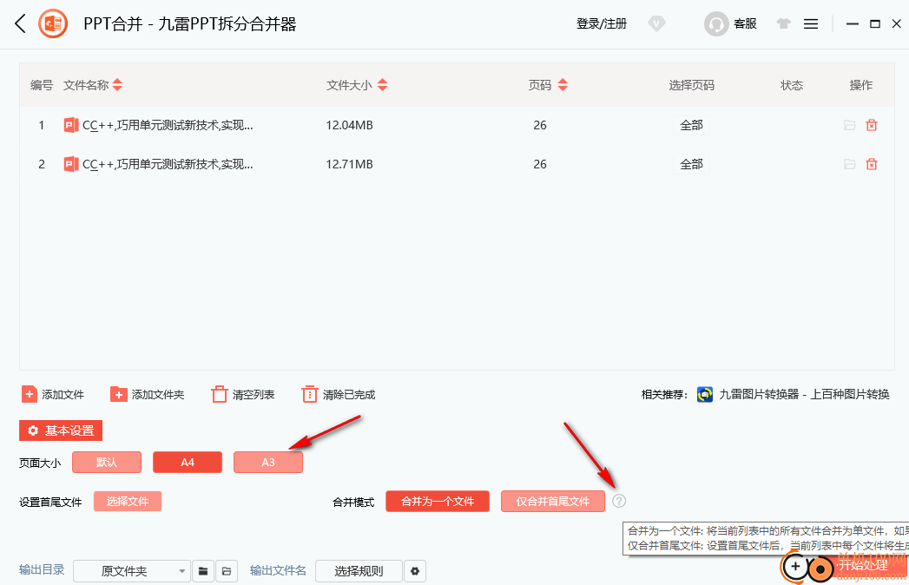Select 默认 page size option
909x585 pixels.
(107, 462)
